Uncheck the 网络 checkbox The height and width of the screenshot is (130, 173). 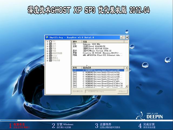point(51,51)
